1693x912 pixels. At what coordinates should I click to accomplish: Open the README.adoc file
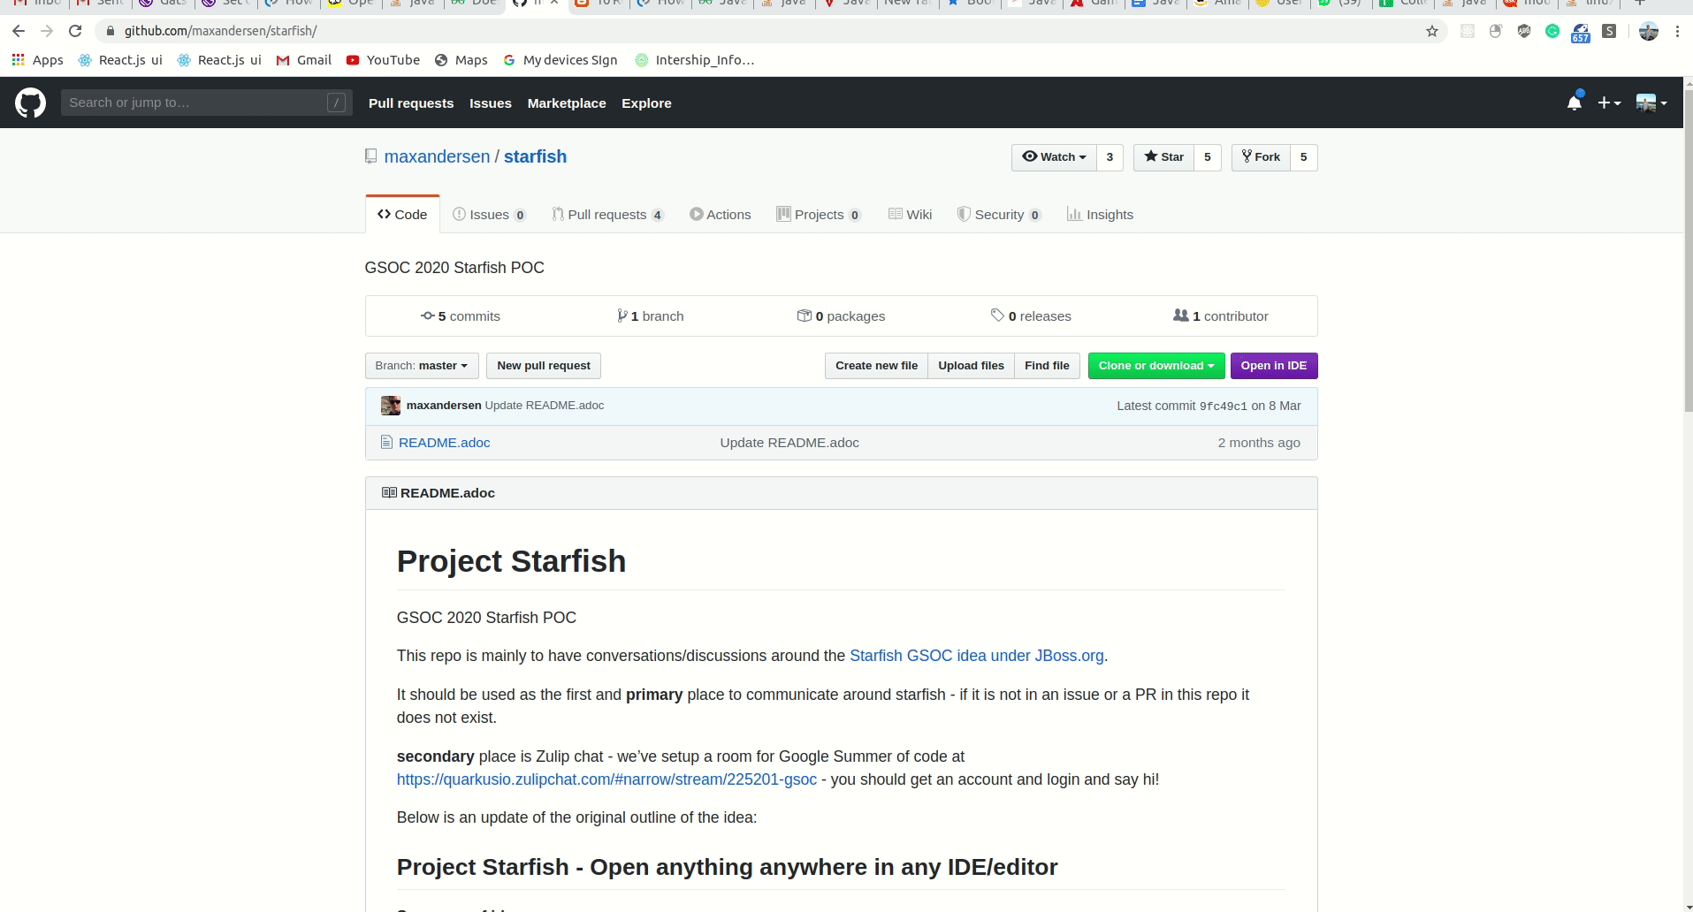click(444, 443)
